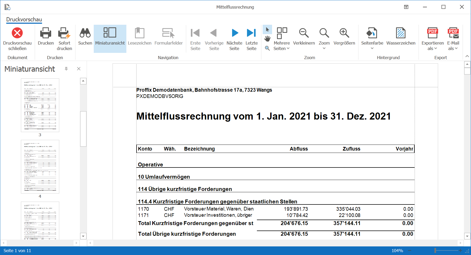
Task: Click thumbnail panel scroll down arrow
Action: [x=83, y=236]
